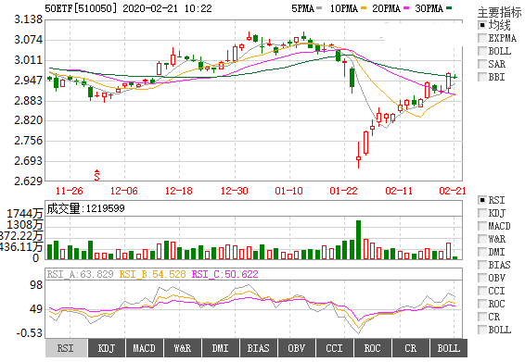This screenshot has height=362, width=525.
Task: Open the DMI bottom tab
Action: point(221,348)
